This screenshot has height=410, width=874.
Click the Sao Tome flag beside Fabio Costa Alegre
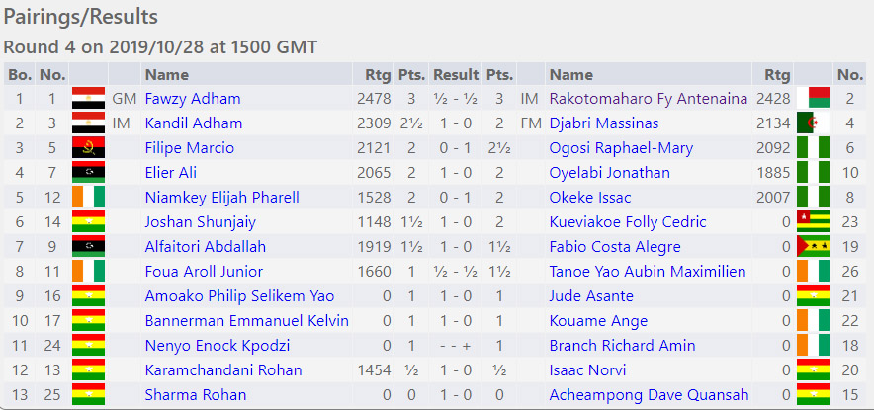pyautogui.click(x=814, y=246)
